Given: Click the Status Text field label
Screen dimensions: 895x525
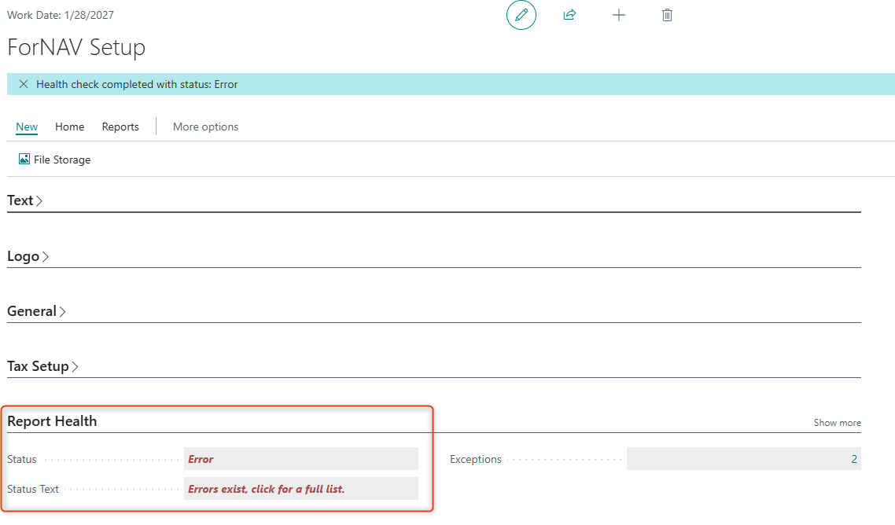Looking at the screenshot, I should 33,489.
